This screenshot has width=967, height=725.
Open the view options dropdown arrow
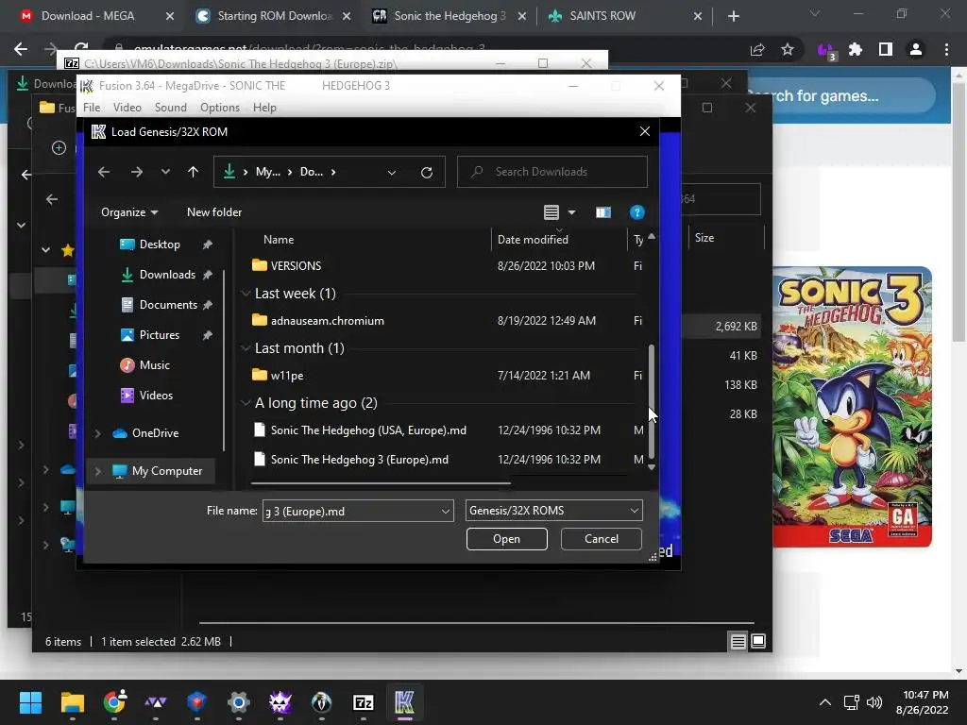coord(571,212)
